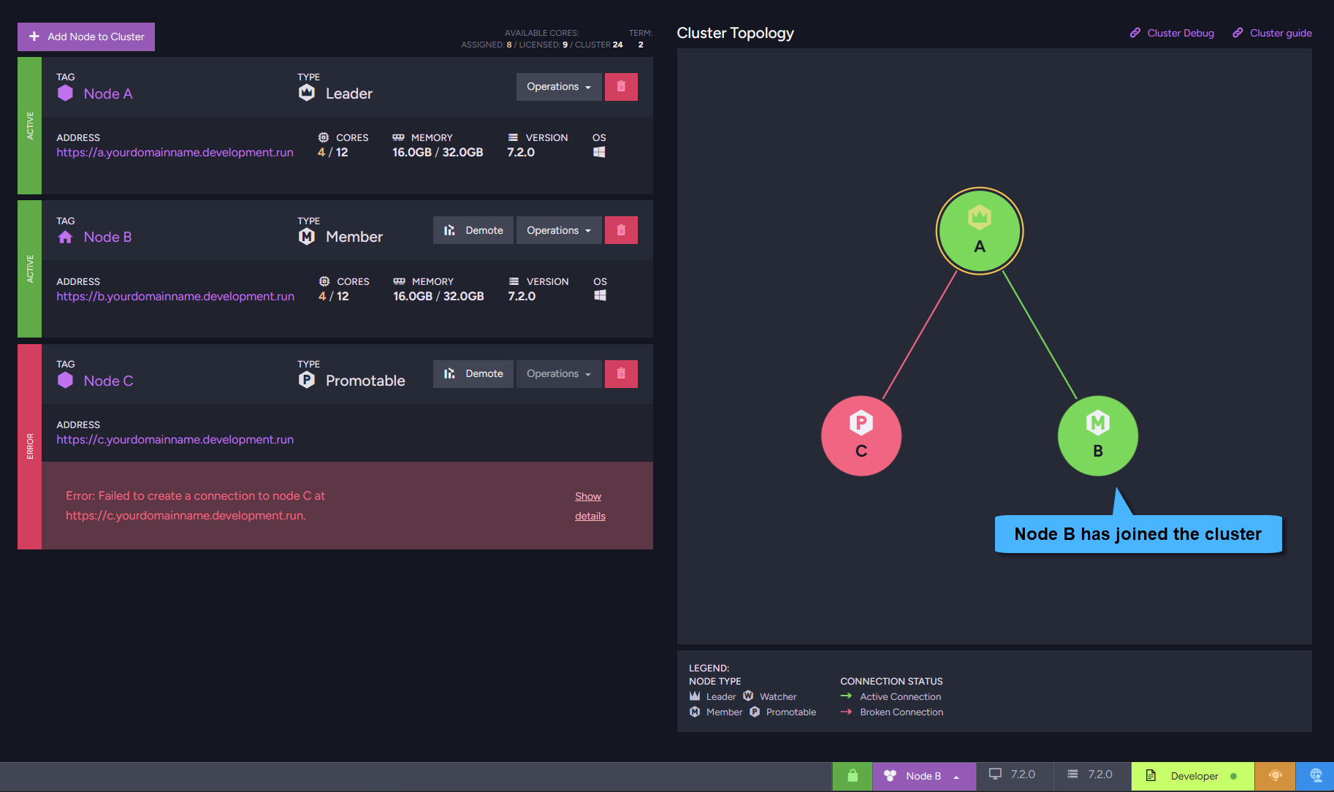Click the orange icon in bottom bar
Image resolution: width=1334 pixels, height=792 pixels.
pyautogui.click(x=1275, y=776)
